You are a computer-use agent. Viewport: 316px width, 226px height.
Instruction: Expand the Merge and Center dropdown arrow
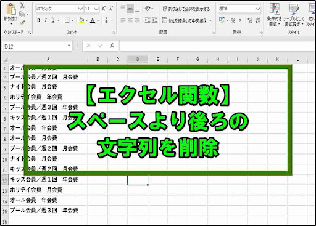[x=210, y=20]
